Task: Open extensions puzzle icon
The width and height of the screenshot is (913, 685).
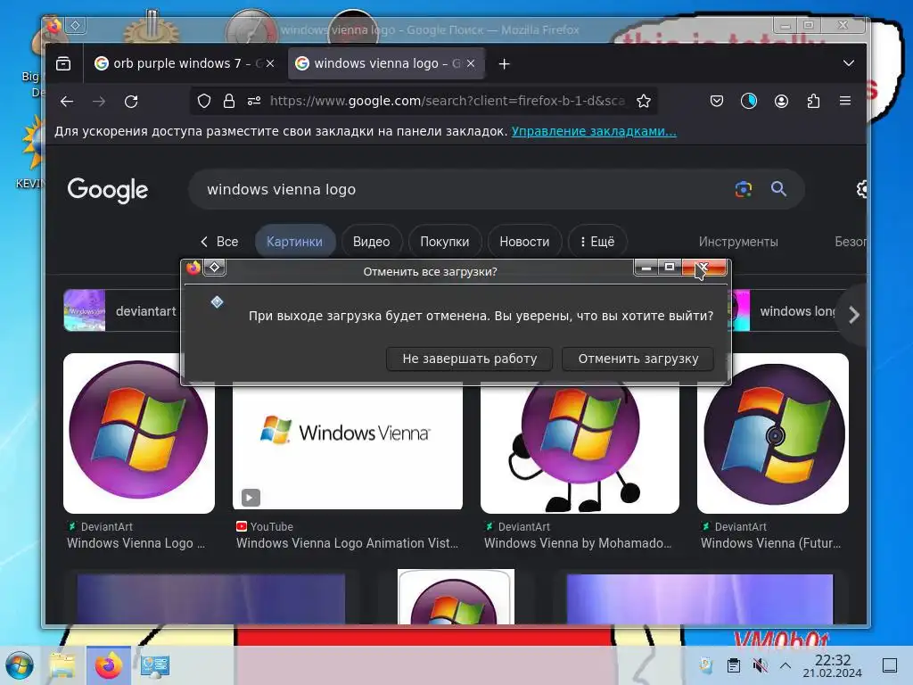Action: tap(813, 102)
